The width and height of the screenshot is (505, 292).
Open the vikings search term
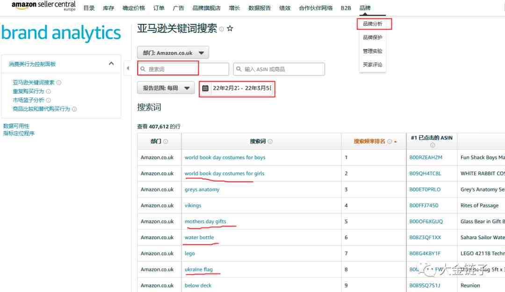(x=193, y=205)
